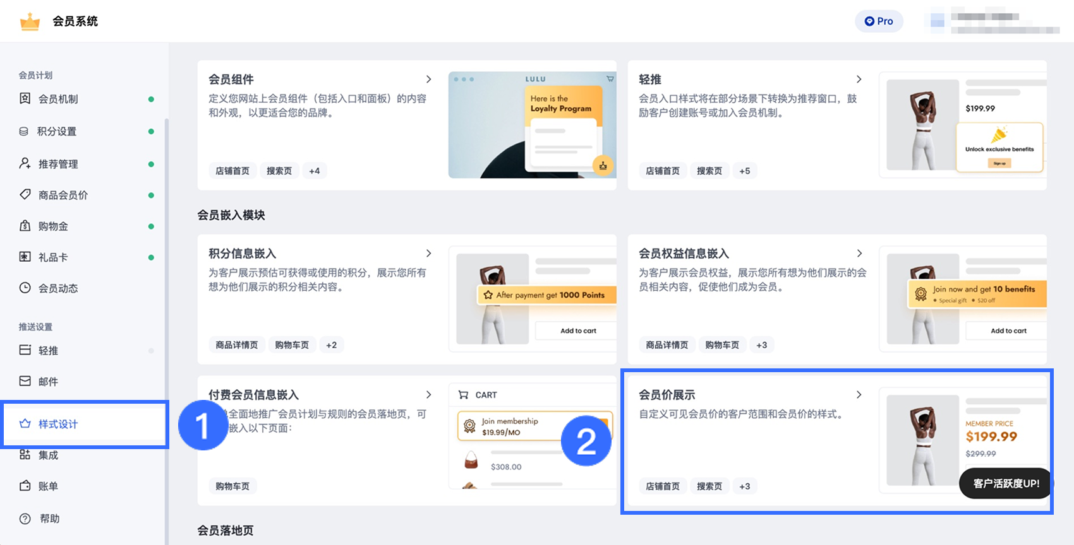Expand the 会员组件 card chevron
Image resolution: width=1074 pixels, height=545 pixels.
428,79
